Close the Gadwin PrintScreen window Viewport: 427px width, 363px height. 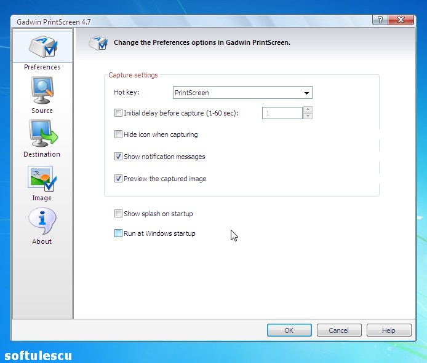(401, 20)
